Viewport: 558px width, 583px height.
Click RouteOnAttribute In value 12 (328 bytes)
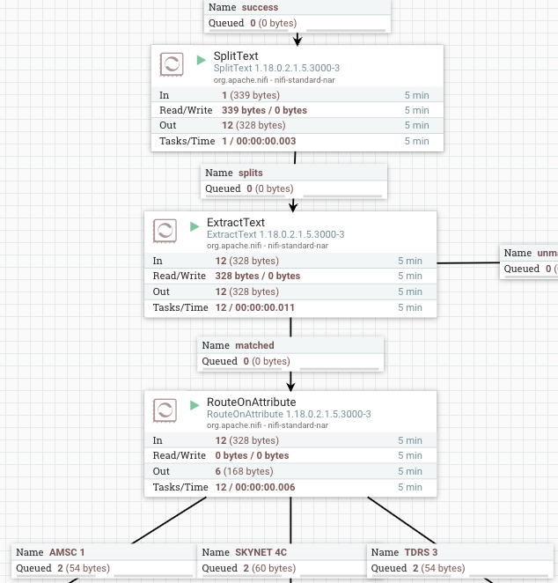point(247,440)
